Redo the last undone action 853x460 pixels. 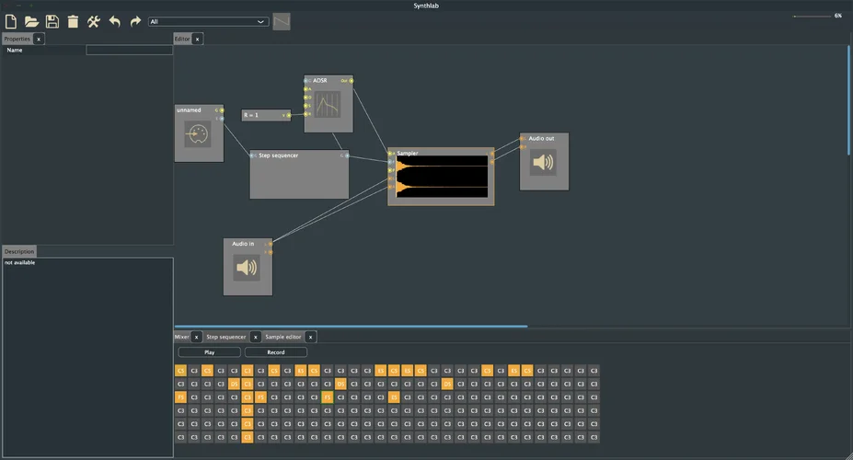[135, 21]
